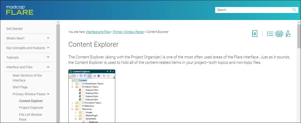Check the Images folder checkbox
The height and width of the screenshot is (123, 301).
84,112
